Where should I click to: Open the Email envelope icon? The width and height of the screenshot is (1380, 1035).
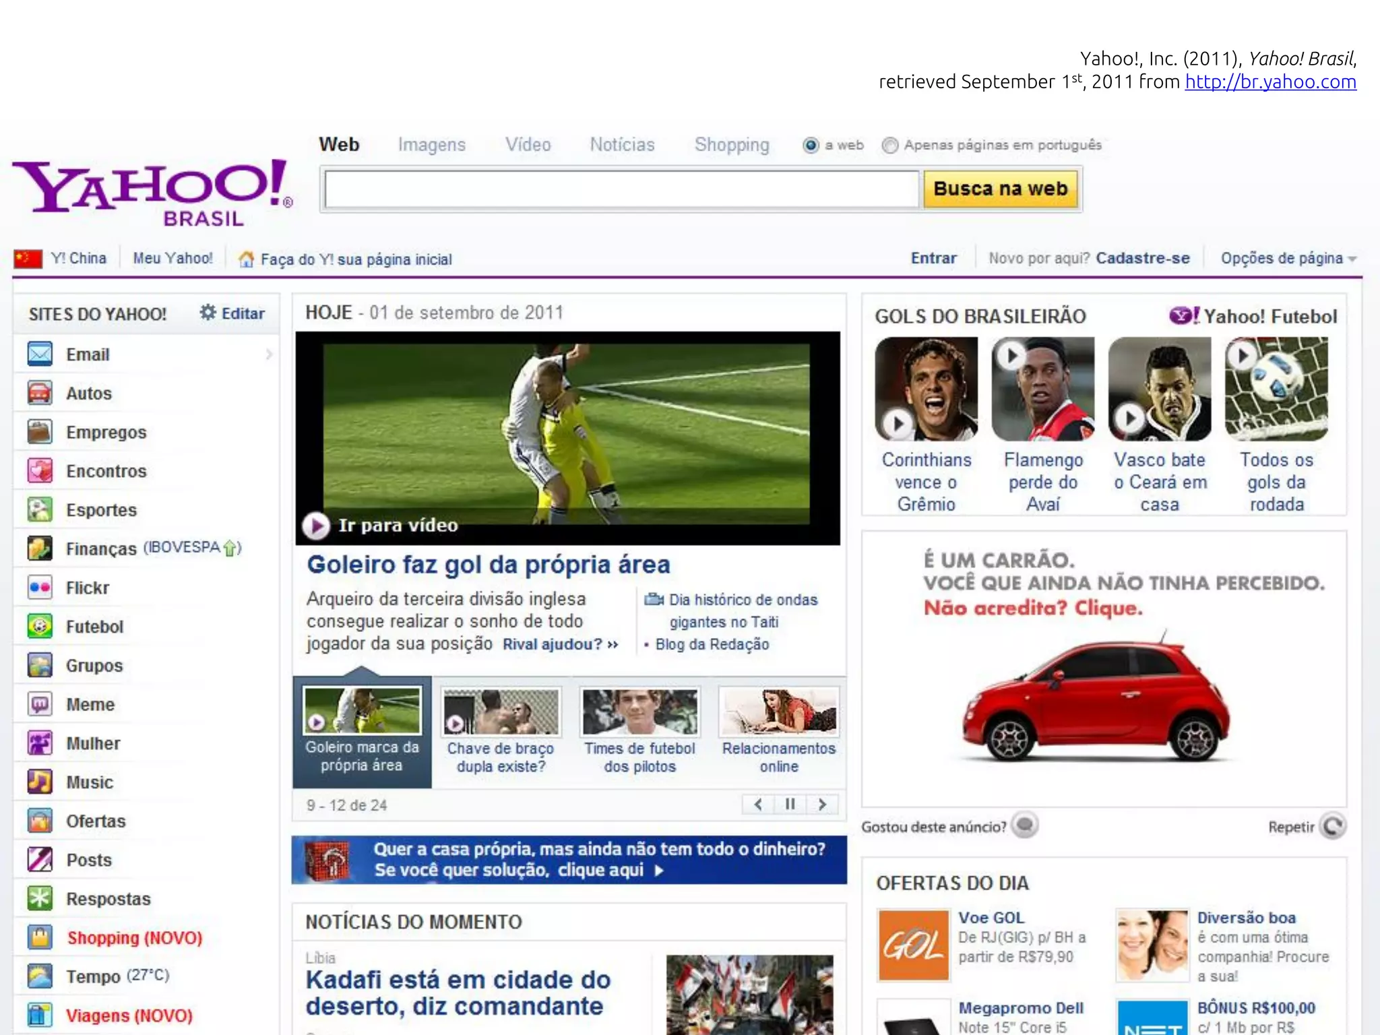coord(40,354)
